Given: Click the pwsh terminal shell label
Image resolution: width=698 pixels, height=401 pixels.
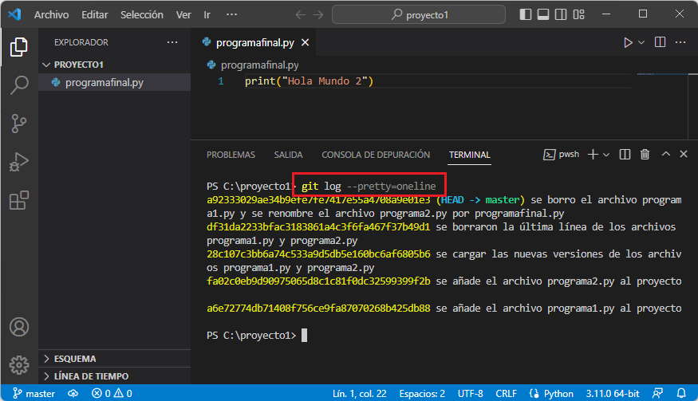Looking at the screenshot, I should (562, 155).
